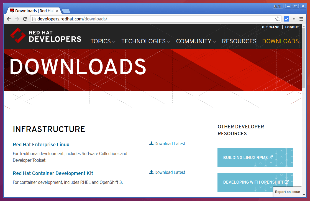The height and width of the screenshot is (201, 310).
Task: Click the blue checkmark icon near the address bar
Action: coord(286,19)
